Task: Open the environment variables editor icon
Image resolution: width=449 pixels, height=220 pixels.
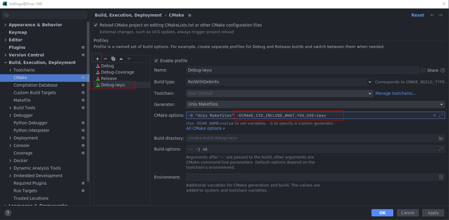Action: [441, 177]
